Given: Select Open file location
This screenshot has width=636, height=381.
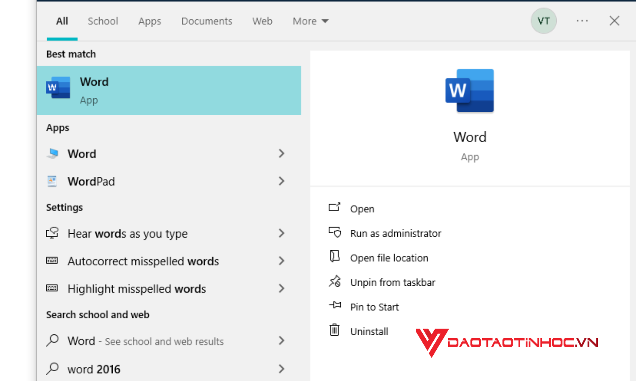Looking at the screenshot, I should point(389,258).
